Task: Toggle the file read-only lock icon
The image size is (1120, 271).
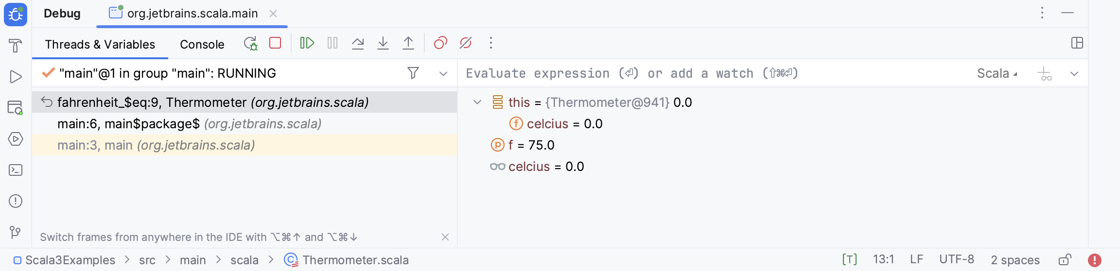Action: (x=1065, y=260)
